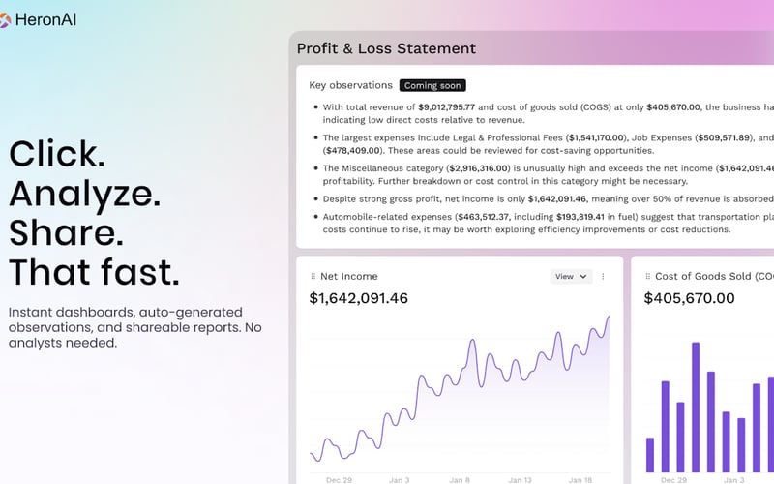Click the Key observations heading
Screen dimensions: 774x484
[350, 85]
